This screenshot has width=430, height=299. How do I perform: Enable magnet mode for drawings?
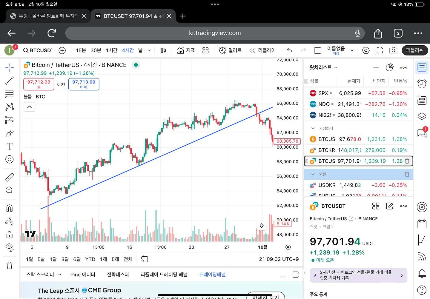(x=10, y=208)
